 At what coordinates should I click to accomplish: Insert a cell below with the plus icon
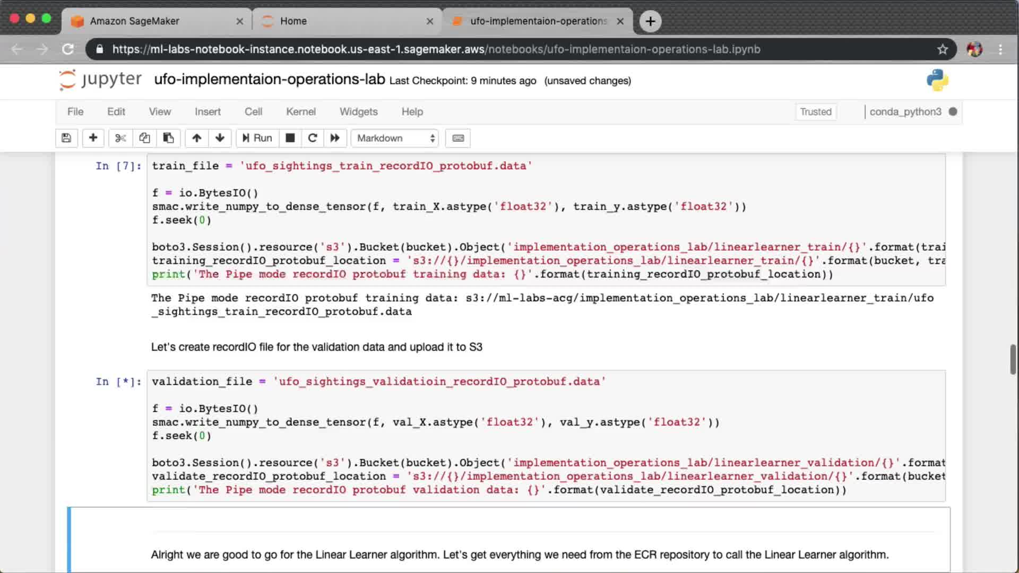93,138
